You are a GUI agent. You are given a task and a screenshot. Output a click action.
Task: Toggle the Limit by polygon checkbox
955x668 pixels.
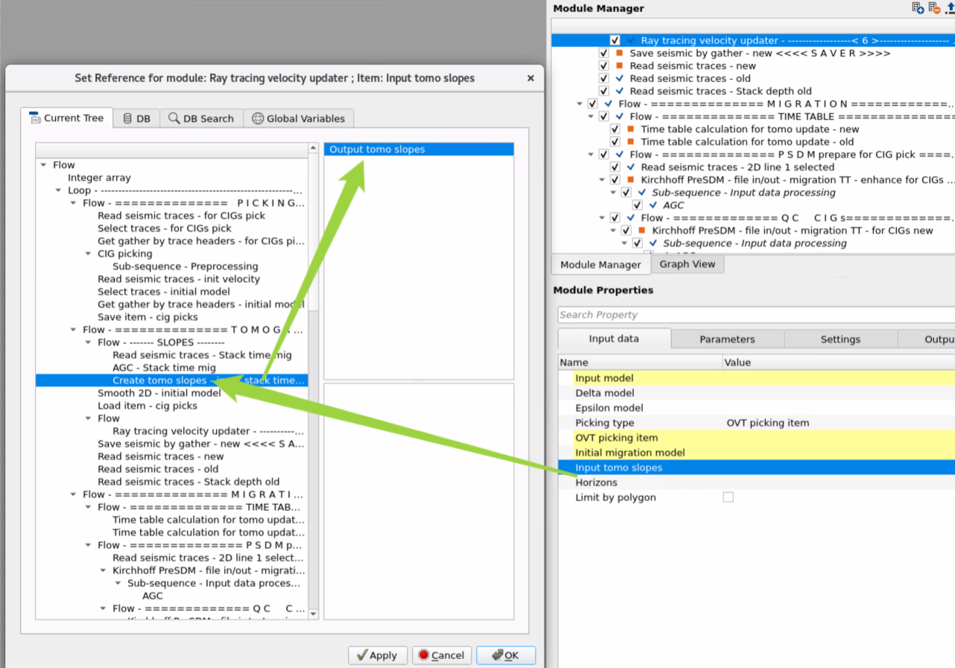728,497
